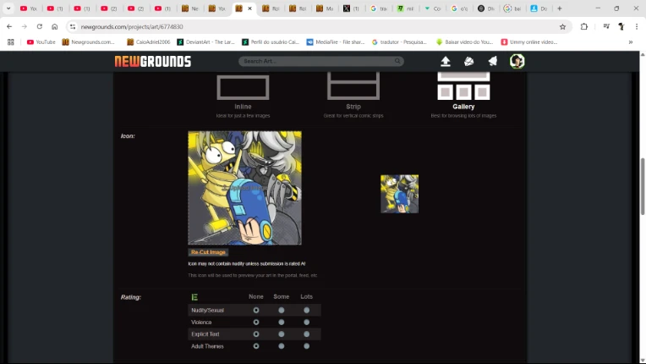Click the scrollbar down arrow
This screenshot has width=646, height=364.
click(643, 361)
